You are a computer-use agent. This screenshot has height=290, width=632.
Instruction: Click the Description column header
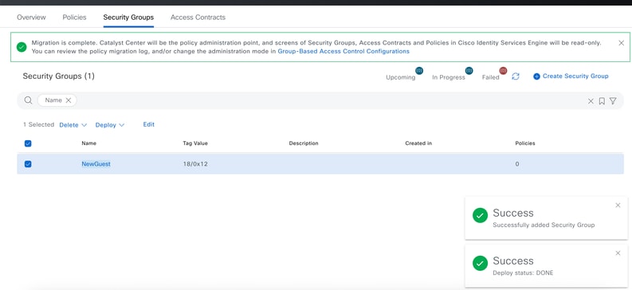(304, 143)
